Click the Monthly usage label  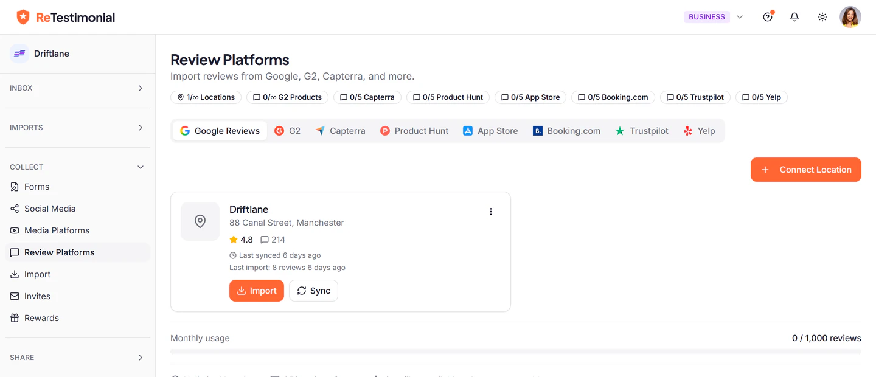[x=200, y=338]
